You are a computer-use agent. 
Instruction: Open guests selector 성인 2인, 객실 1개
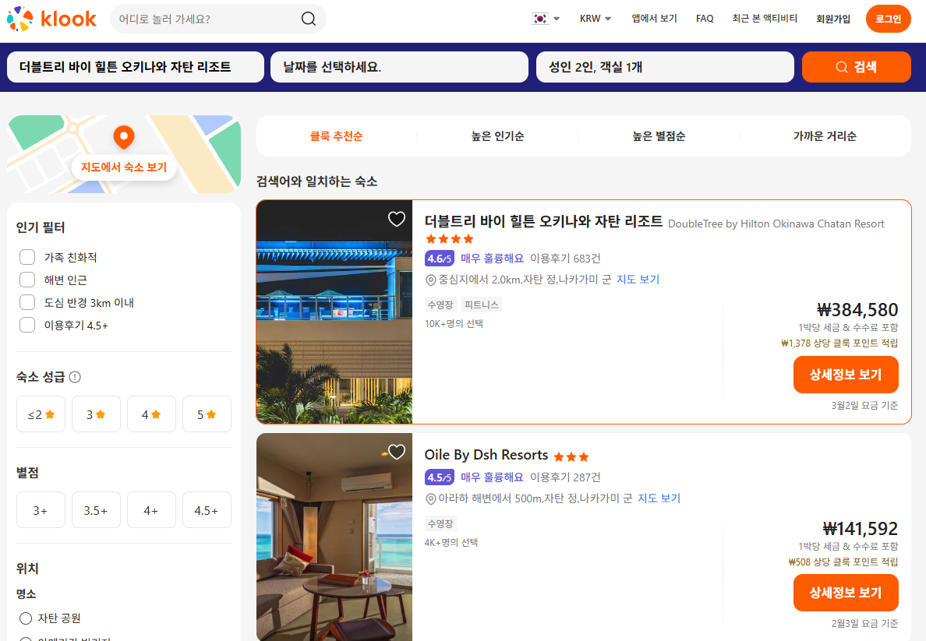click(665, 67)
